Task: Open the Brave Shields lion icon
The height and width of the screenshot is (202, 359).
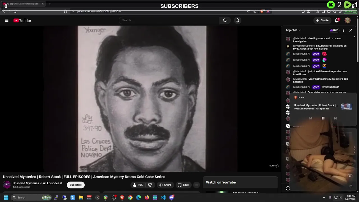Action: (262, 11)
